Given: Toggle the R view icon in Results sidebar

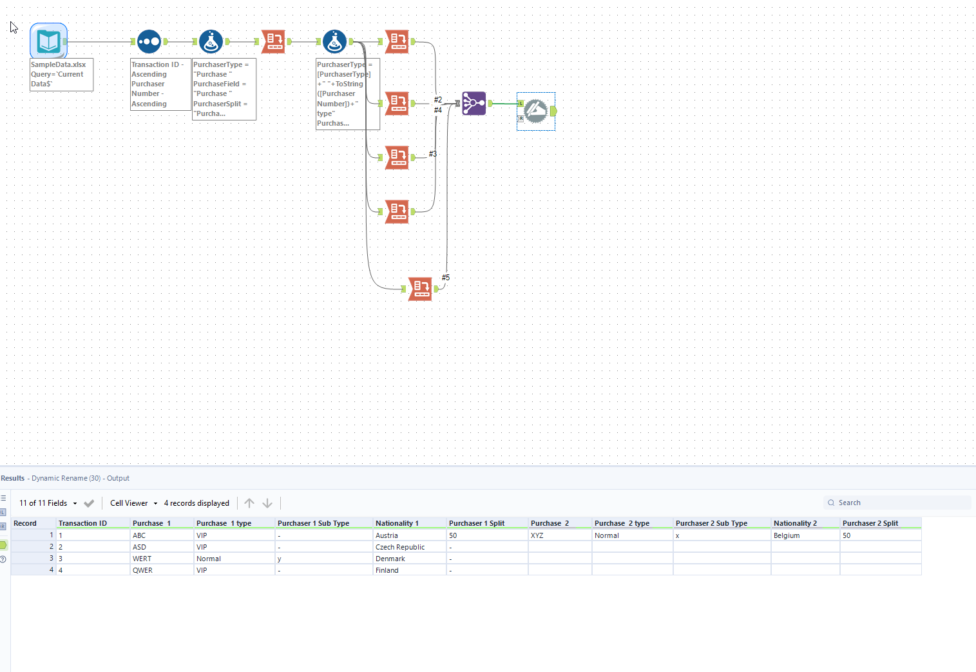Looking at the screenshot, I should pyautogui.click(x=3, y=524).
